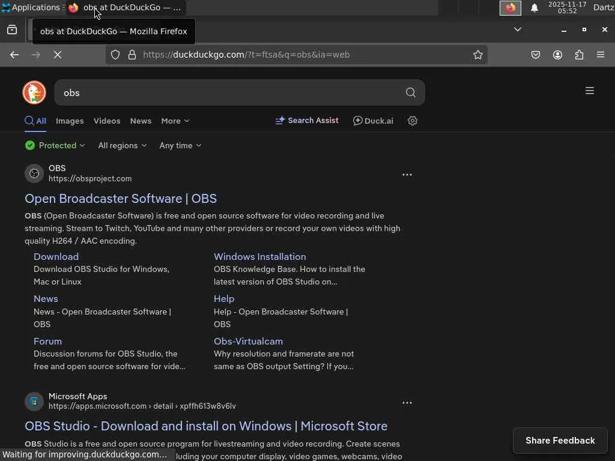Open DuckDuckGo search settings gear
Viewport: 615px width, 461px height.
coord(413,121)
